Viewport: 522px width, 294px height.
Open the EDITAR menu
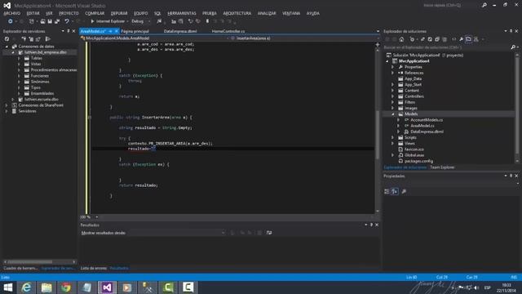[33, 13]
